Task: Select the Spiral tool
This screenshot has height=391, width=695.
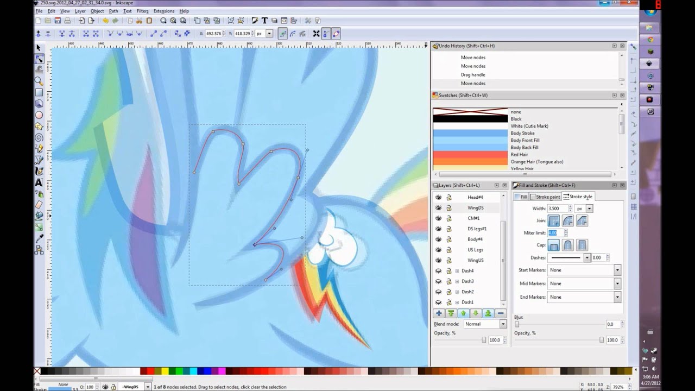Action: tap(39, 137)
